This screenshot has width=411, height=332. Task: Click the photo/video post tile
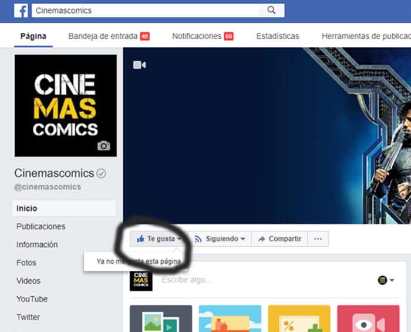(x=160, y=318)
